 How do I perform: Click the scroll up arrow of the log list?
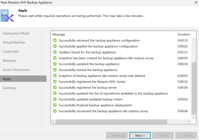click(x=194, y=40)
